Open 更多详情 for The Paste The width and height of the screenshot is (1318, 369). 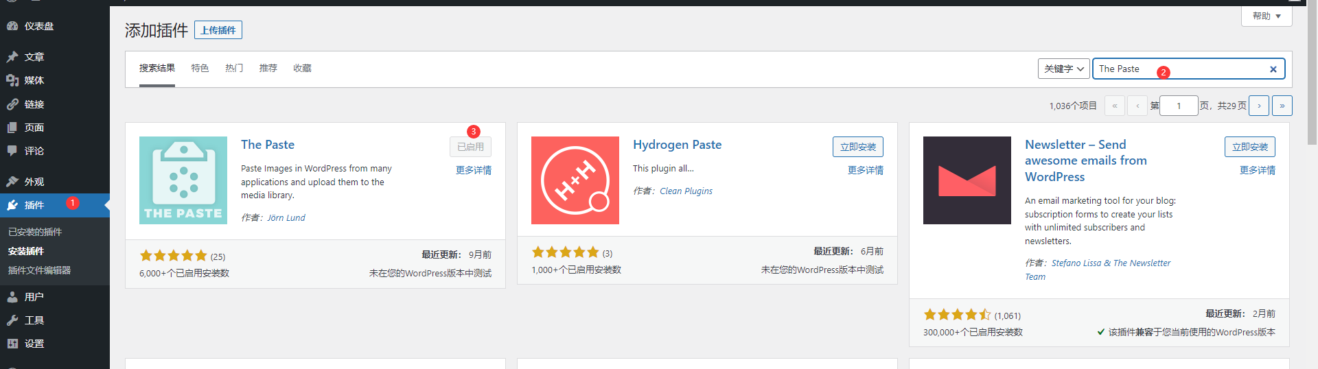(474, 170)
